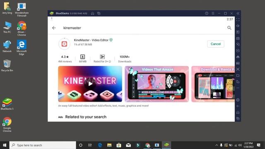Open Ahsan - Chrome desktop shortcut
The width and height of the screenshot is (265, 149).
(22, 29)
